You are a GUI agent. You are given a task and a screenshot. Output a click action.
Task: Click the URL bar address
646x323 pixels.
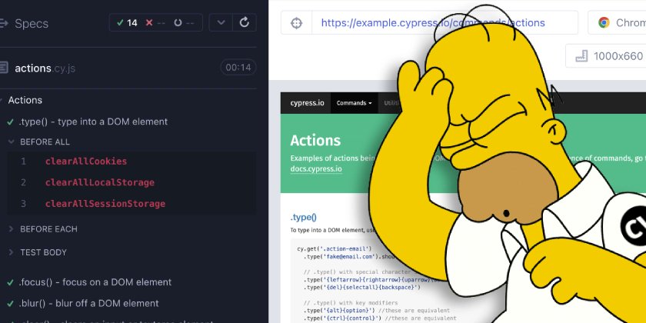[x=432, y=22]
